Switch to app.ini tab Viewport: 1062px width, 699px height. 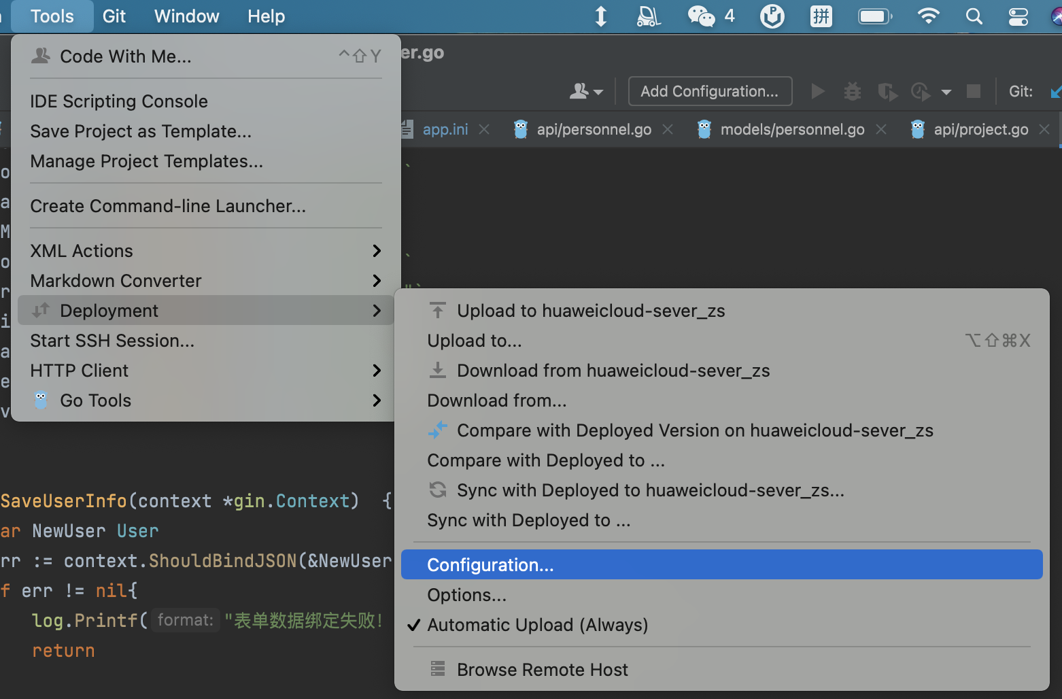(x=445, y=129)
